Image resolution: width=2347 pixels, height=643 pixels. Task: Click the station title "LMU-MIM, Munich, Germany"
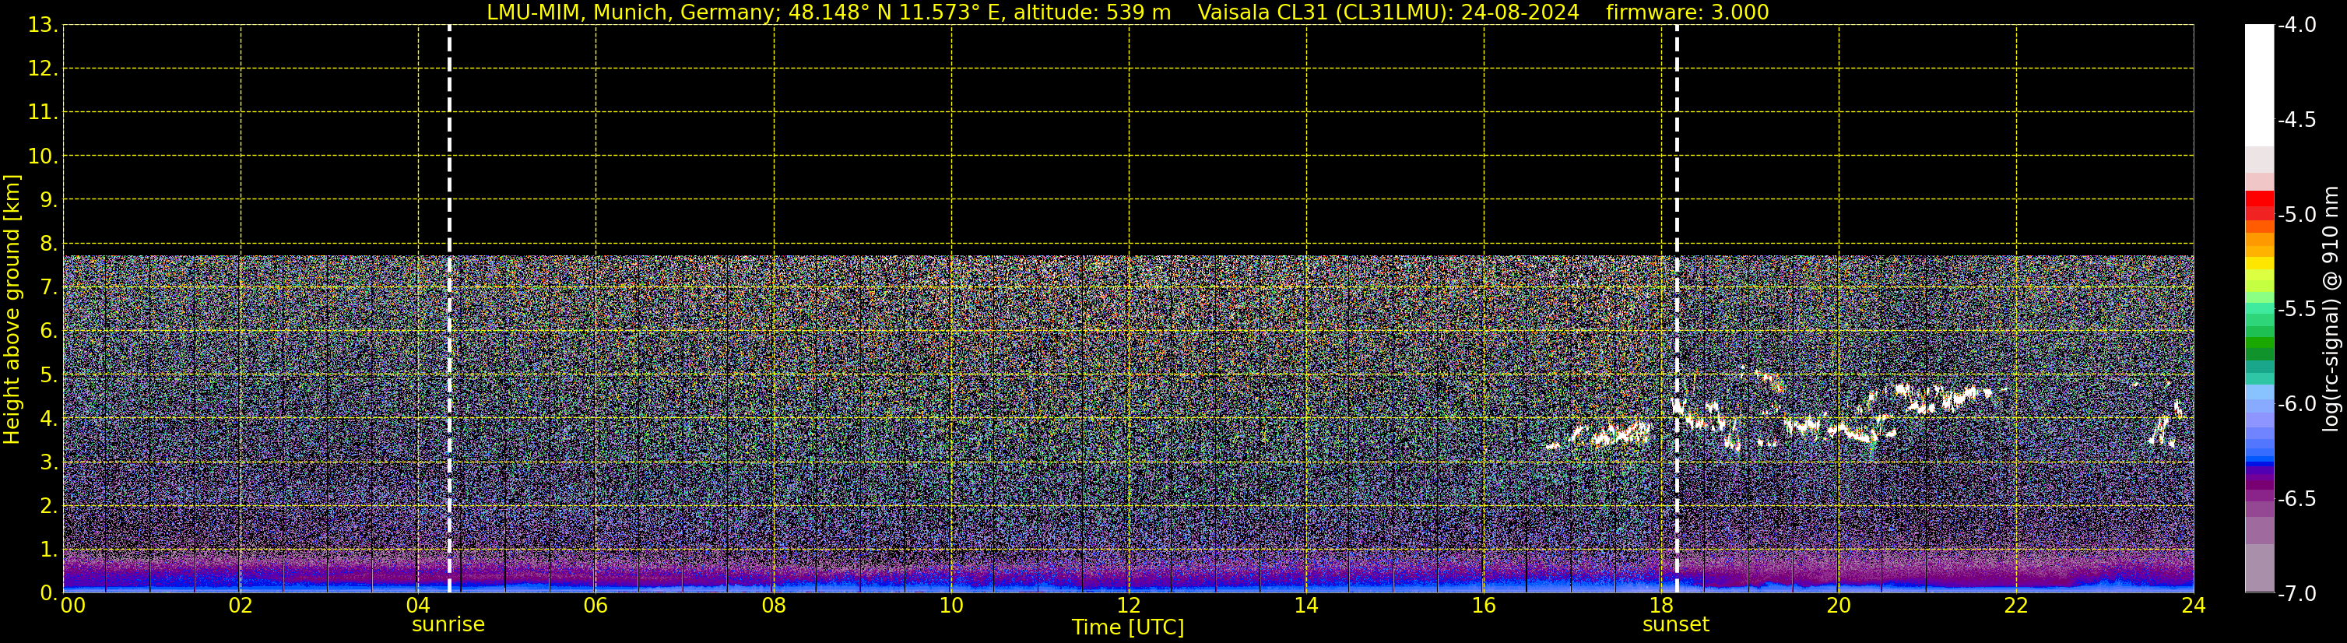click(631, 12)
